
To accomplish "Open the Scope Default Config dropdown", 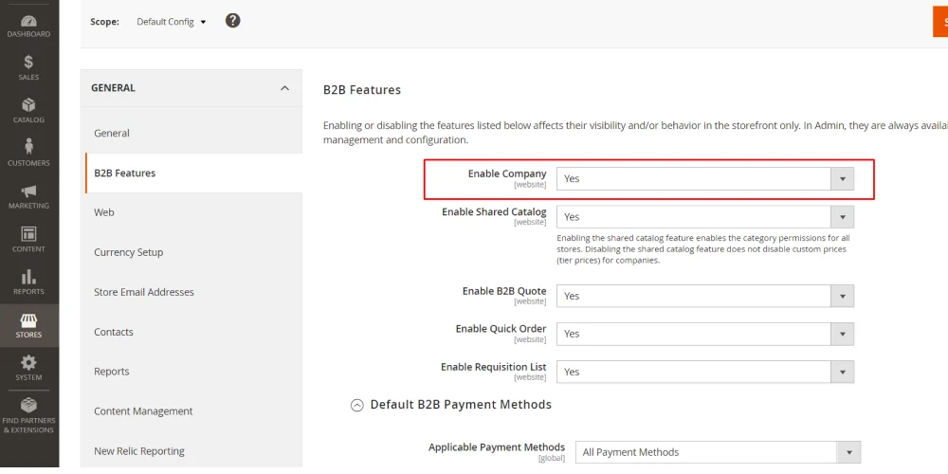I will [x=172, y=22].
